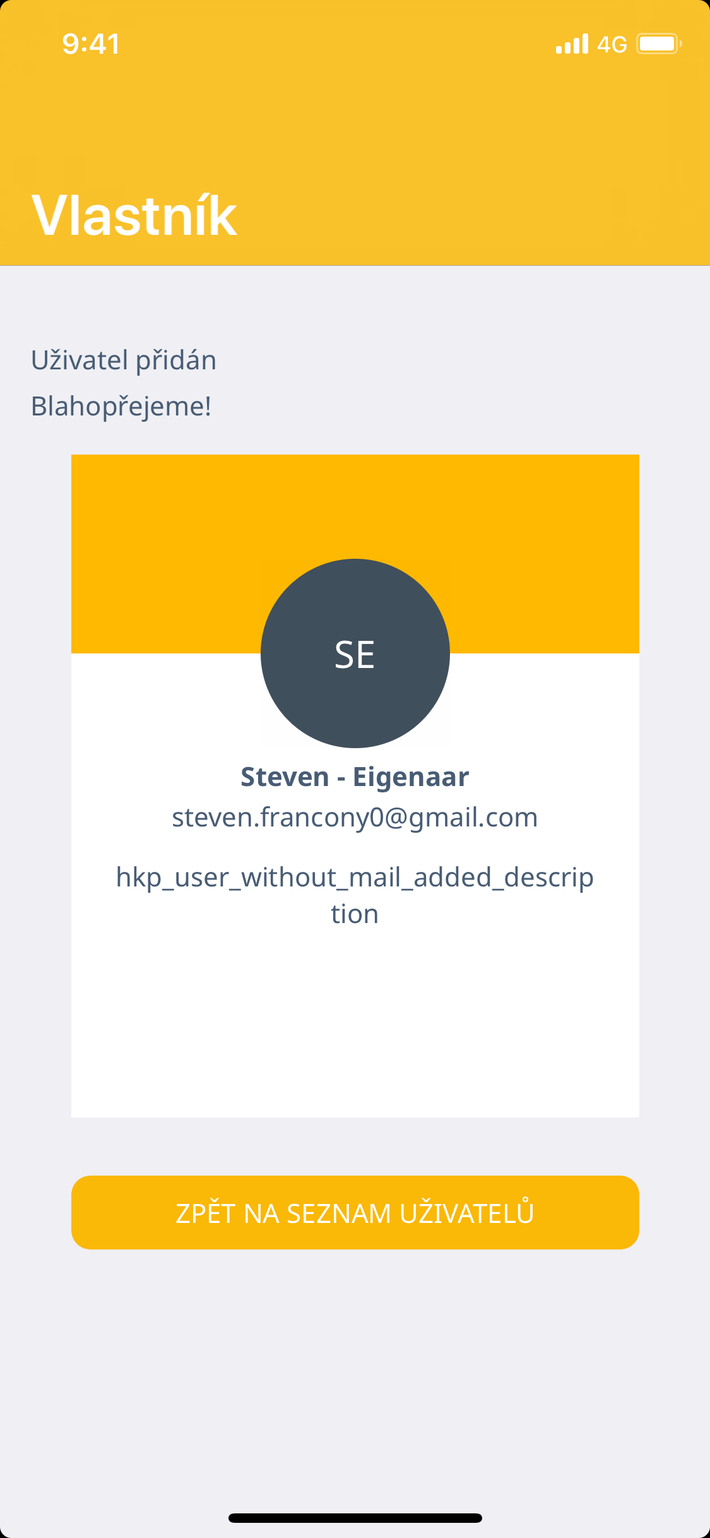Tap gray space above Uživatel přidán text

(355, 303)
